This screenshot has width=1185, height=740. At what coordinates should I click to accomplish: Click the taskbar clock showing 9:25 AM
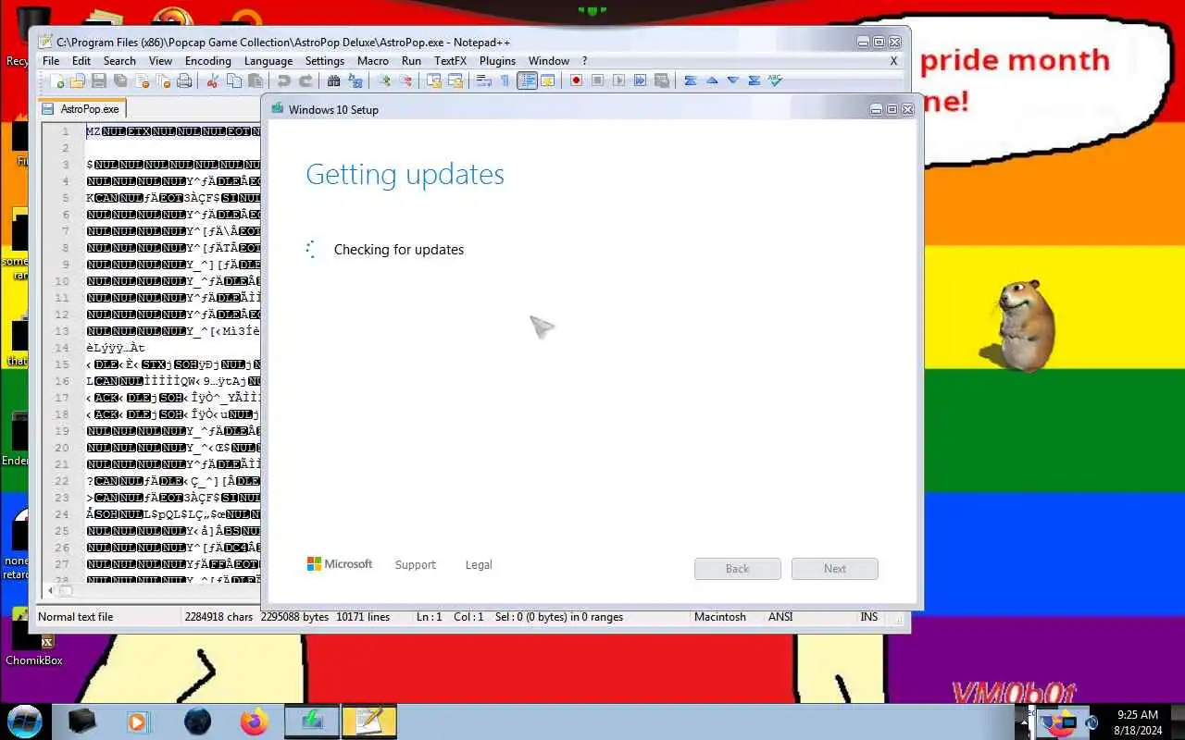click(1138, 722)
